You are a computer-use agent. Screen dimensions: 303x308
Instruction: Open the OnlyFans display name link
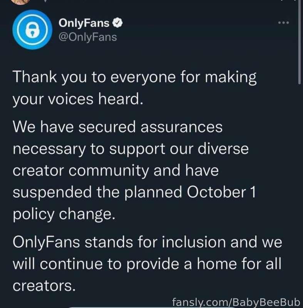(84, 23)
